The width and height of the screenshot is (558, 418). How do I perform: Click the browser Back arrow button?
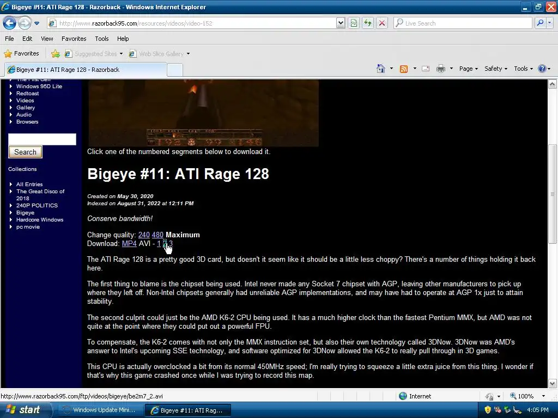point(9,23)
